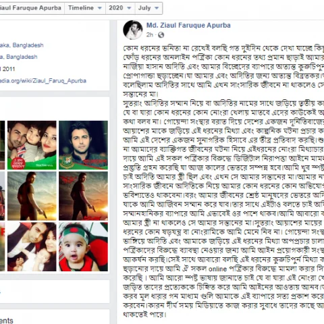Open the couple in suit photo thumbnail
324x324 pixels.
[32, 247]
